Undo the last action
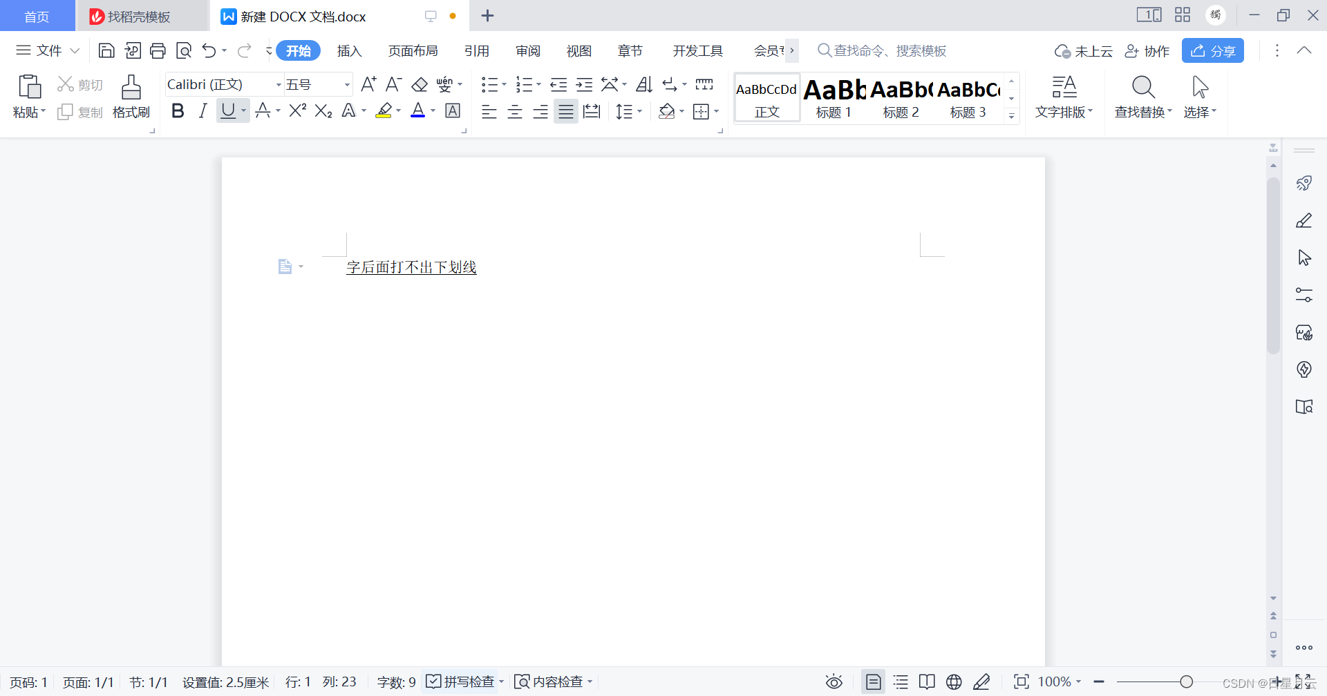Image resolution: width=1327 pixels, height=696 pixels. tap(209, 50)
